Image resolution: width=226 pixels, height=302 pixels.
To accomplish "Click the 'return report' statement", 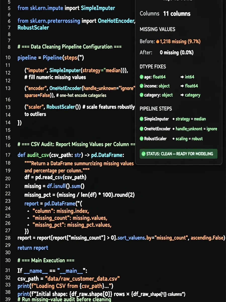I will 33,248.
